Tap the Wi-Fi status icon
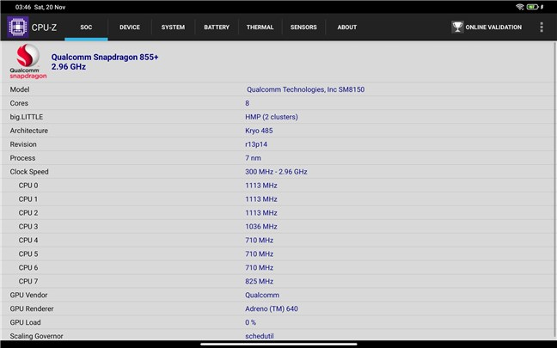The image size is (557, 348). 520,7
